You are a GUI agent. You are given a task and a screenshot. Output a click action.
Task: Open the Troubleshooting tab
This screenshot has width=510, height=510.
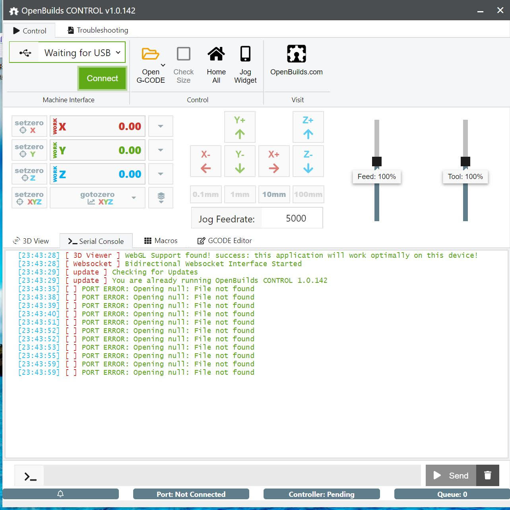(x=98, y=30)
